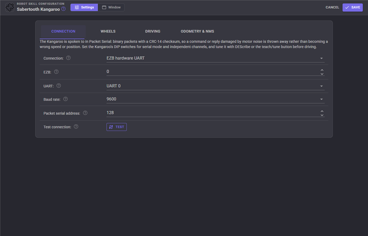Click the 'Robot Skill Configuration' heading
The width and height of the screenshot is (368, 236).
click(40, 4)
